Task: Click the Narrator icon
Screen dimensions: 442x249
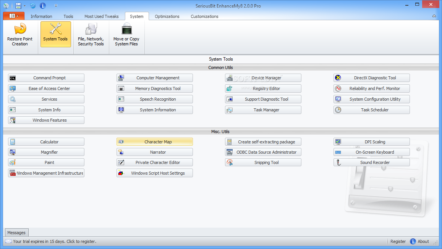Action: 121,152
